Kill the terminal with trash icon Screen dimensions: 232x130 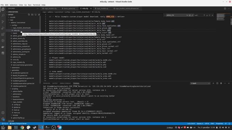click(221, 83)
